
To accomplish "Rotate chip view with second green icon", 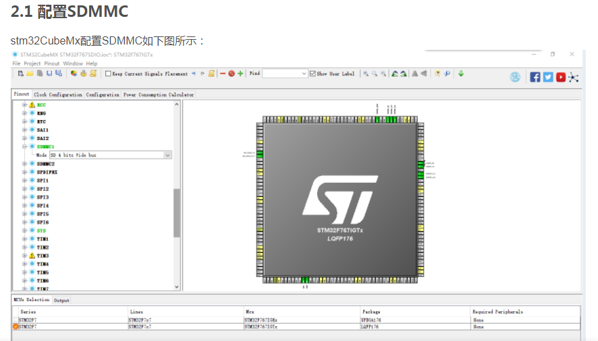I will (x=404, y=73).
